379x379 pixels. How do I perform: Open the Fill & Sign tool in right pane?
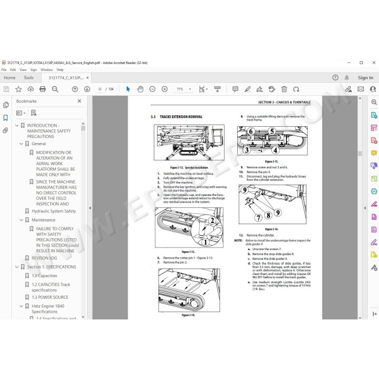coord(374,242)
